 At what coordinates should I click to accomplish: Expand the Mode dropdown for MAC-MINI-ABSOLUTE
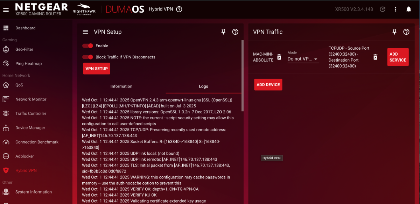point(303,59)
